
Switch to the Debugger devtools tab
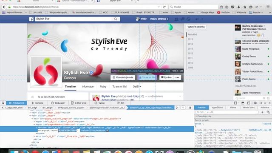(x=58, y=103)
